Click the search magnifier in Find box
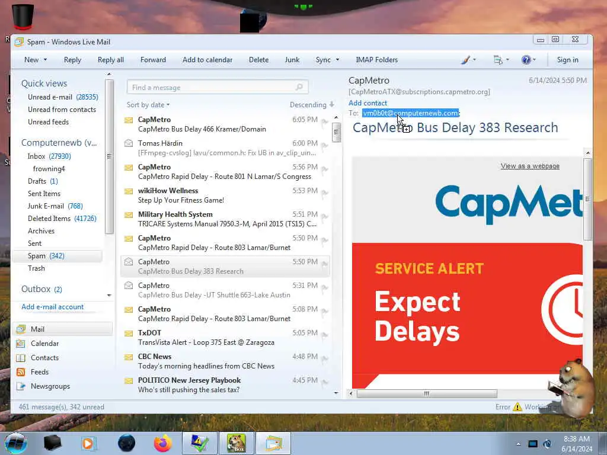This screenshot has height=455, width=607. coord(299,87)
